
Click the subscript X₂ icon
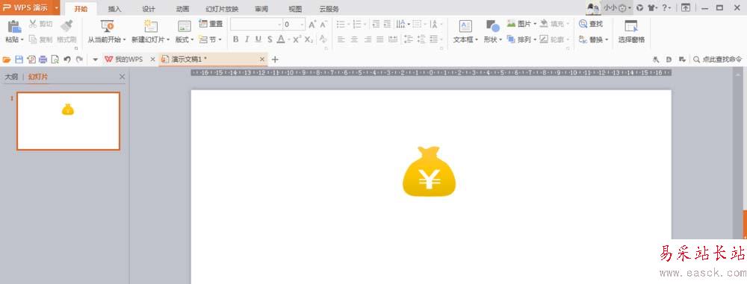click(309, 40)
